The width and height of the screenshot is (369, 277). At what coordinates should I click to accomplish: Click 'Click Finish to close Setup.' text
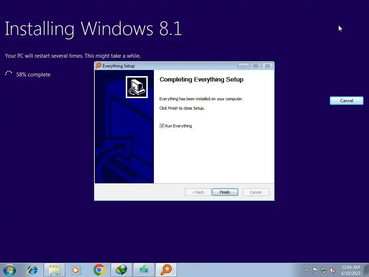click(182, 108)
